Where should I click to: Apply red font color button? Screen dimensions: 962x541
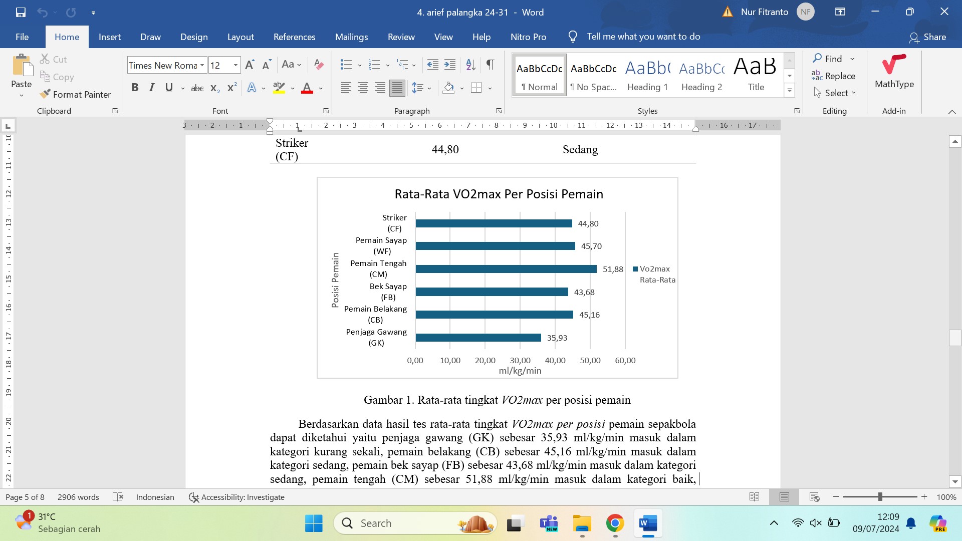coord(307,88)
